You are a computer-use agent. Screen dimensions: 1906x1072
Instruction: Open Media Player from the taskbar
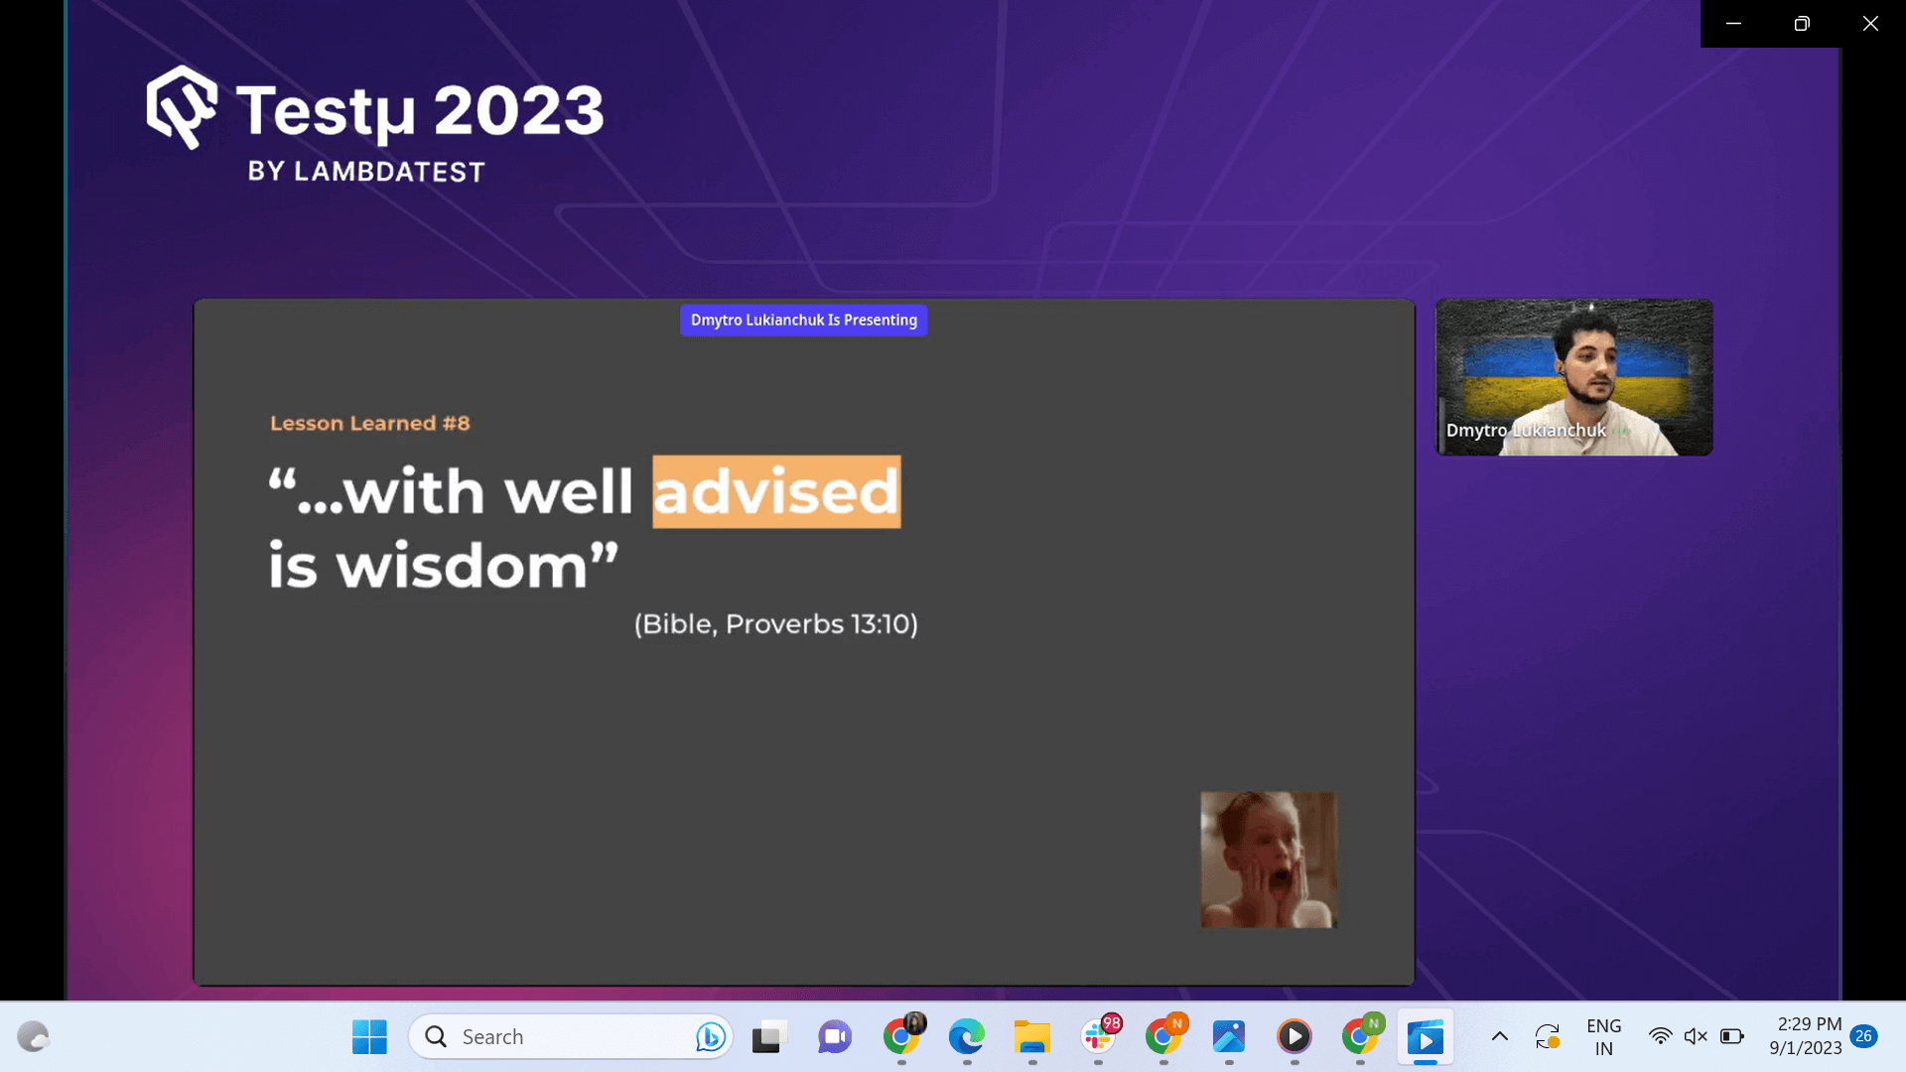coord(1294,1036)
